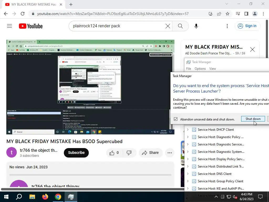Expand Service Host: Display Policy row
The width and height of the screenshot is (269, 202).
point(188,159)
